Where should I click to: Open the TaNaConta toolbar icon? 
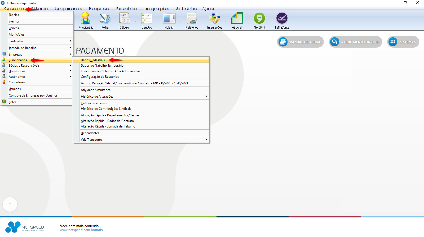(282, 19)
